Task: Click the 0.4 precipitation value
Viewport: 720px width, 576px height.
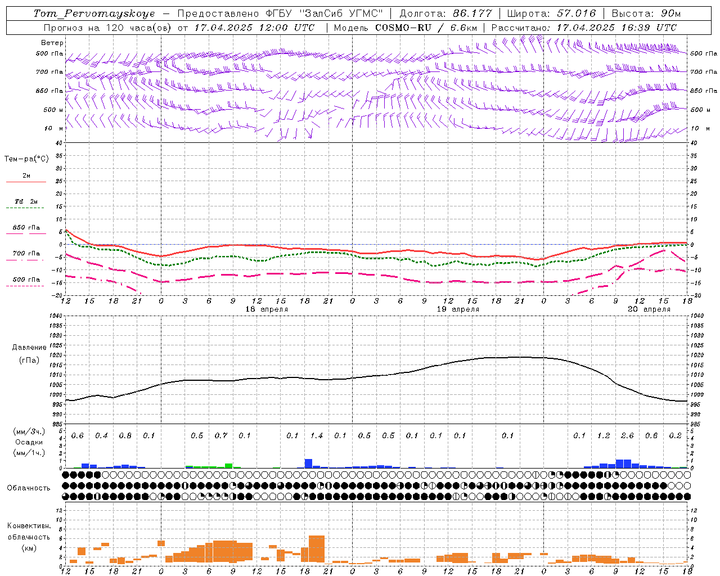Action: [101, 436]
